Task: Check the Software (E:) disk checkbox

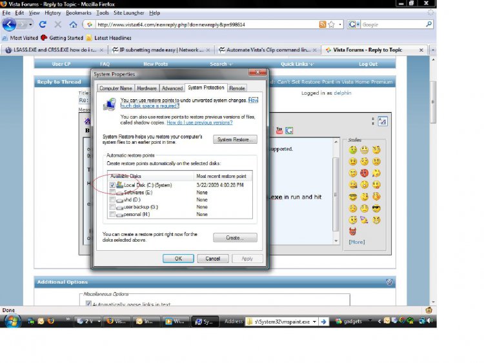Action: 112,192
